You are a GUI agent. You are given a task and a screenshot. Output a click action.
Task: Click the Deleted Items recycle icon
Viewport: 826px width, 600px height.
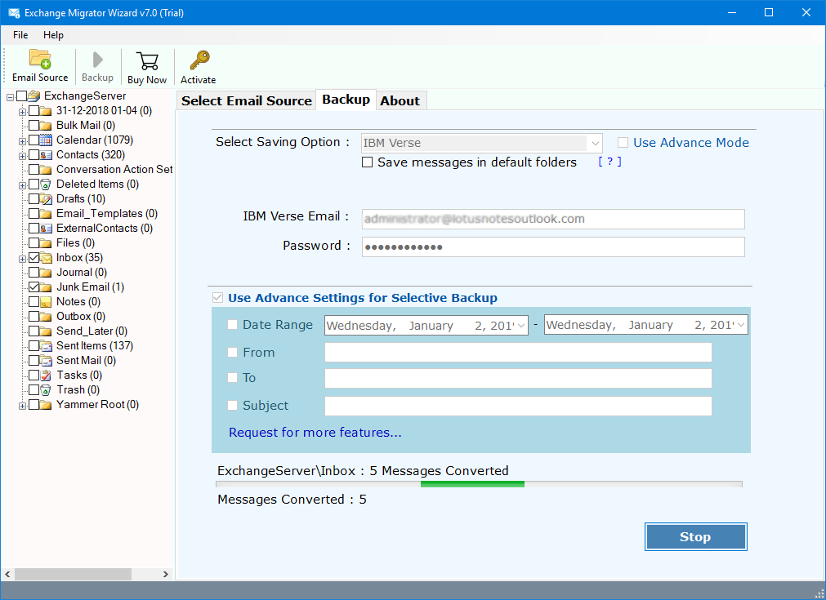47,184
